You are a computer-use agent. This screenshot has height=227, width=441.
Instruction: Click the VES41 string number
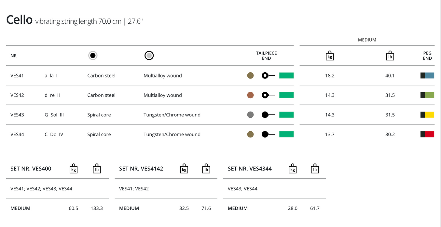[17, 76]
